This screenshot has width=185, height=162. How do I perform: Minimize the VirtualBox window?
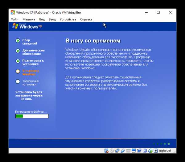point(146,12)
